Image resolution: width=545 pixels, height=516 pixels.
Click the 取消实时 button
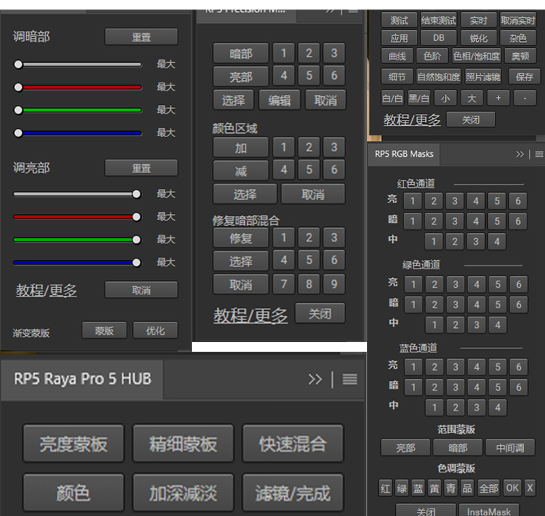tap(518, 20)
